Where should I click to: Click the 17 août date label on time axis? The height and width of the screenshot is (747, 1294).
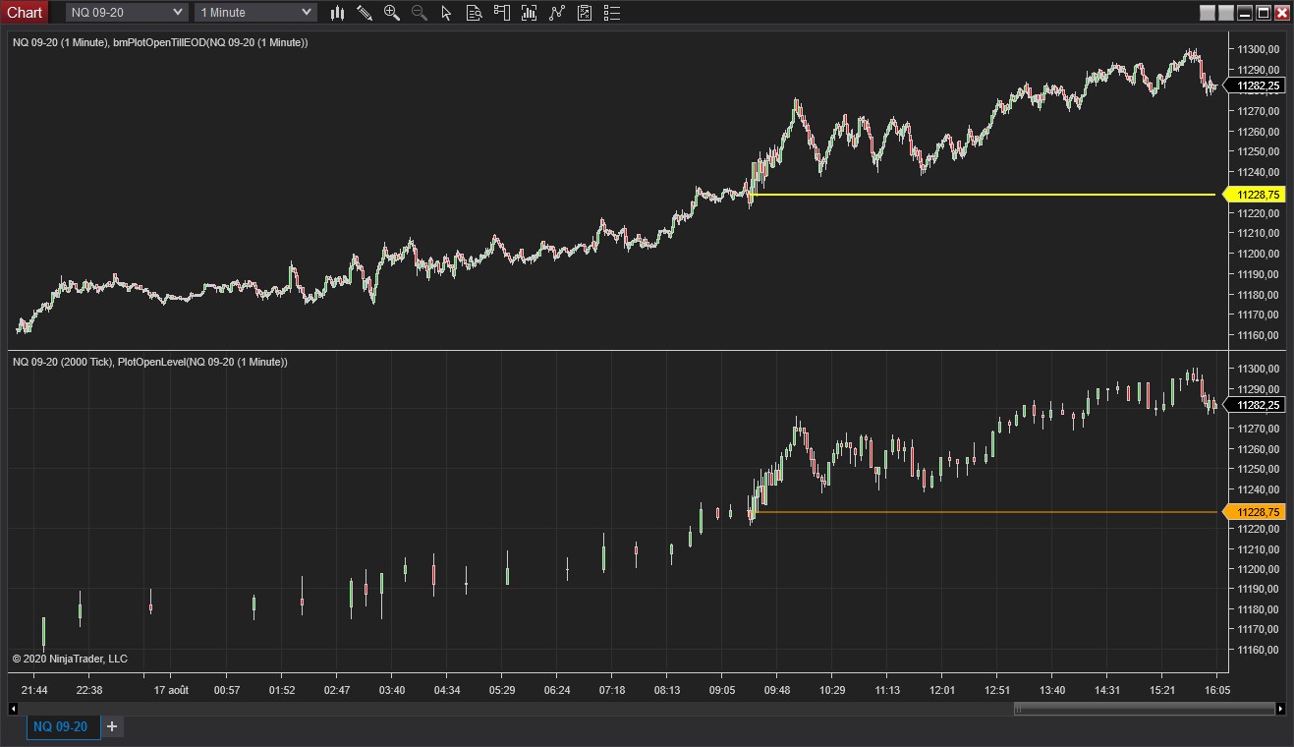[171, 691]
